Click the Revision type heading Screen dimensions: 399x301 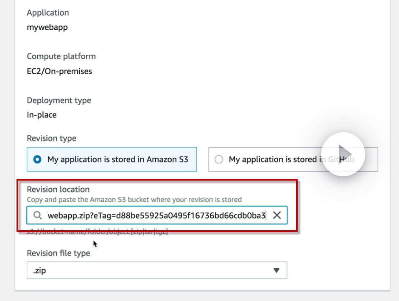[51, 138]
